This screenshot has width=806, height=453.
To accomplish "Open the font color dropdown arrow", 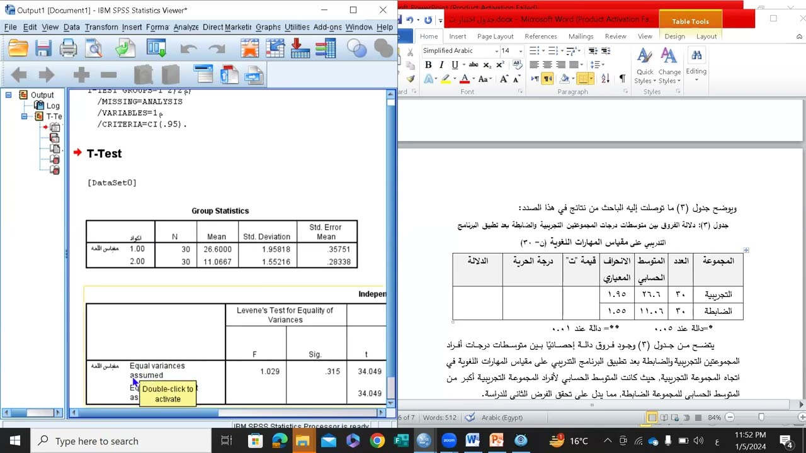I will click(474, 79).
